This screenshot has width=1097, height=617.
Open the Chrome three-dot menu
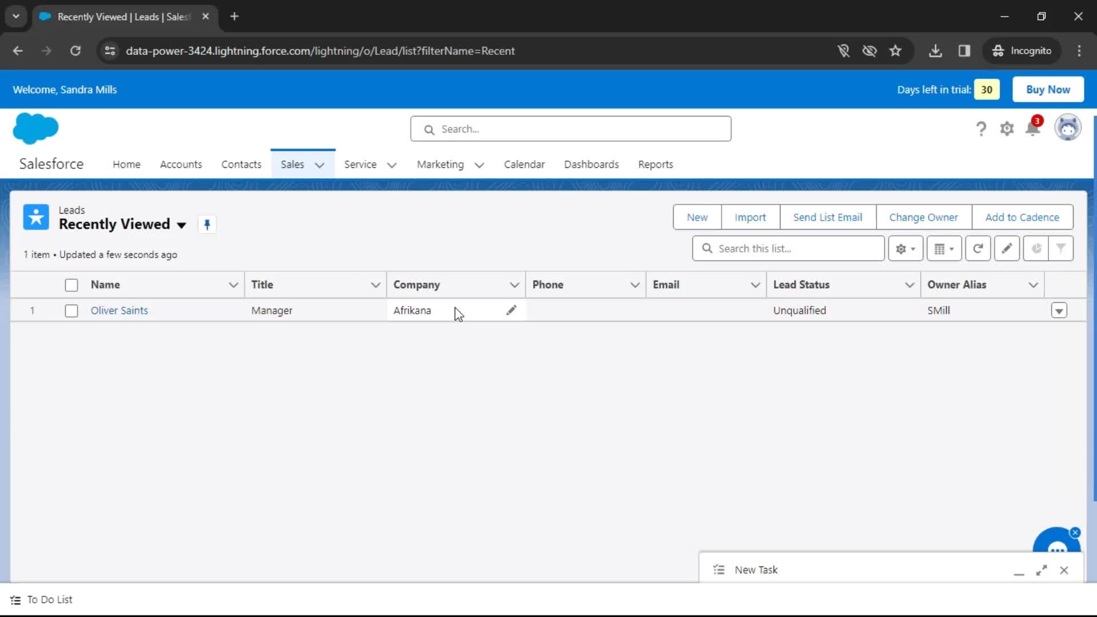1079,51
